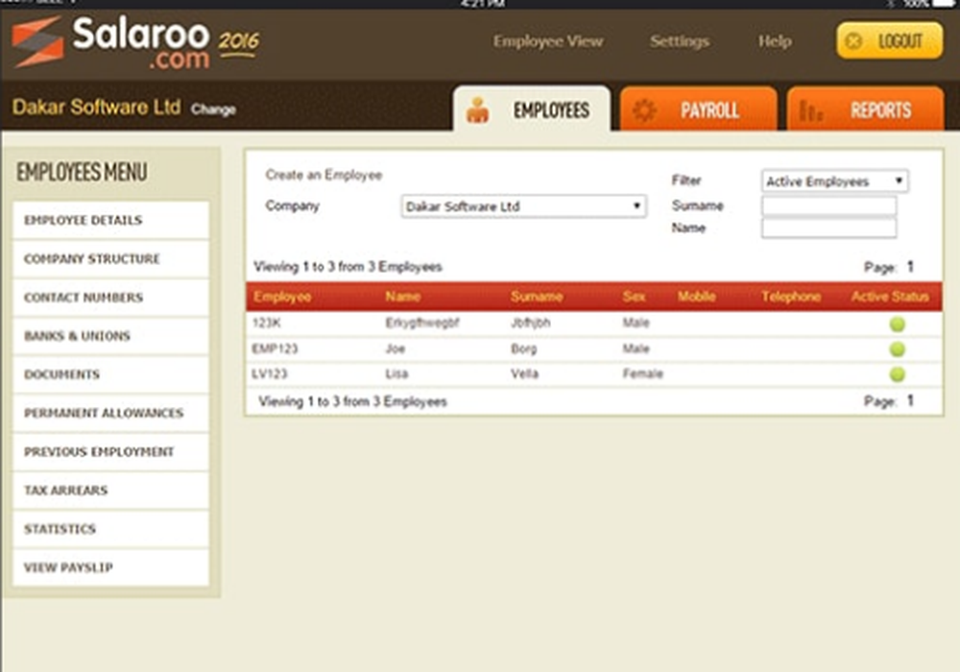Viewport: 960px width, 672px height.
Task: Click the Salaroo lightning bolt logo
Action: [x=35, y=44]
